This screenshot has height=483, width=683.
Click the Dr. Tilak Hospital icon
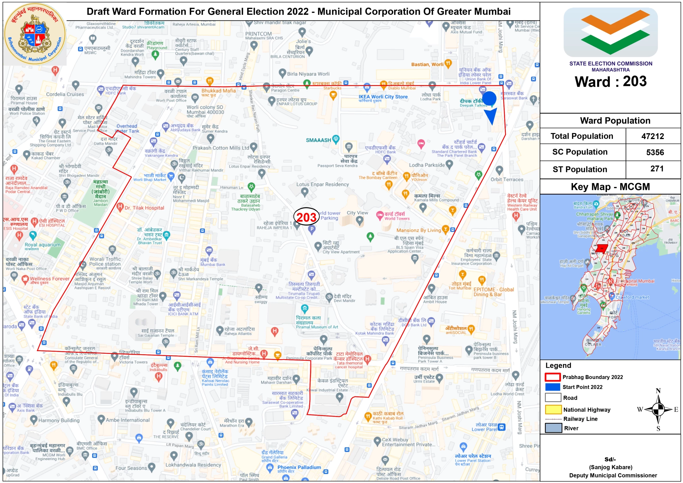pyautogui.click(x=120, y=207)
